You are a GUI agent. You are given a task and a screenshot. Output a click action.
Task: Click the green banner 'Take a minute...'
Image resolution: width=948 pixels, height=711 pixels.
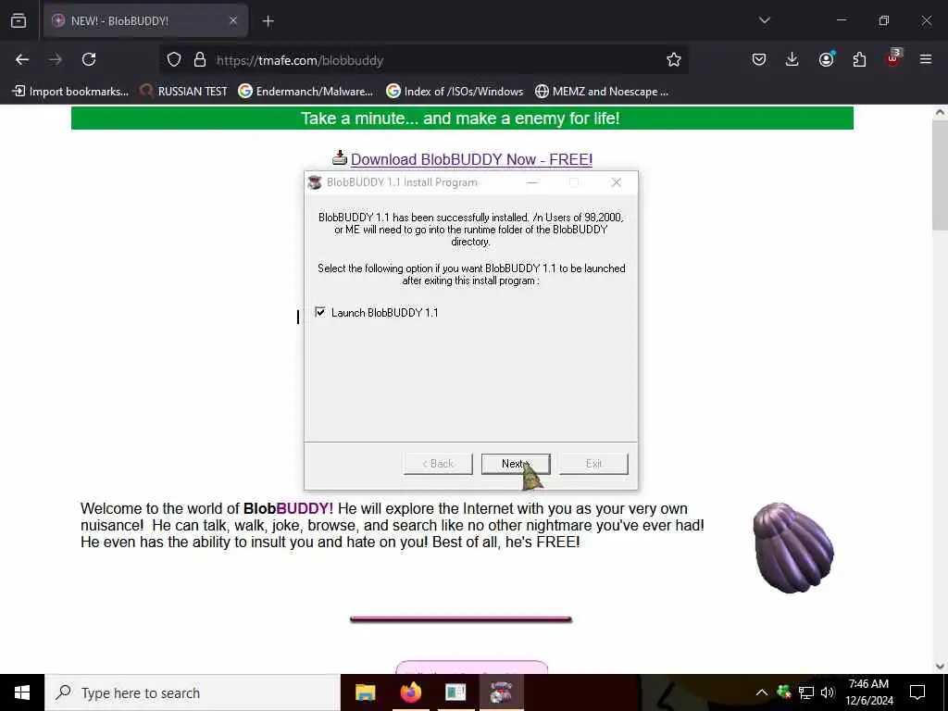click(x=462, y=118)
